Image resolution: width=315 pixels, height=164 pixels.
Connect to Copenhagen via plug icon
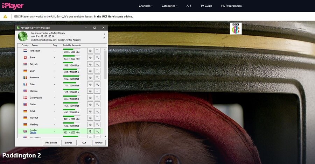(90, 98)
